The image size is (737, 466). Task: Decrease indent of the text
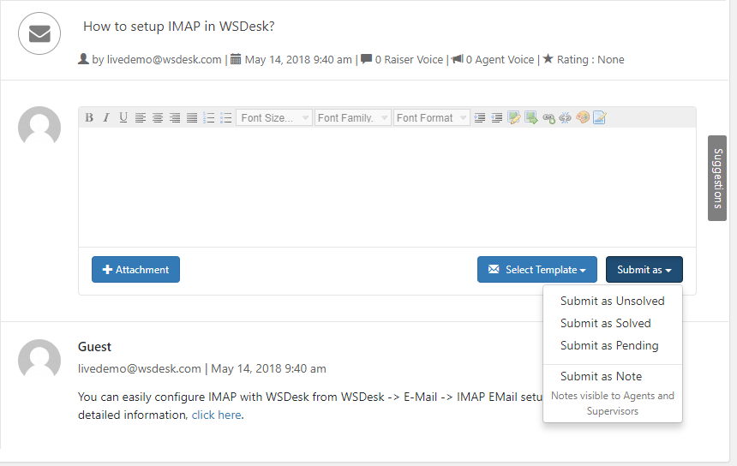point(496,117)
